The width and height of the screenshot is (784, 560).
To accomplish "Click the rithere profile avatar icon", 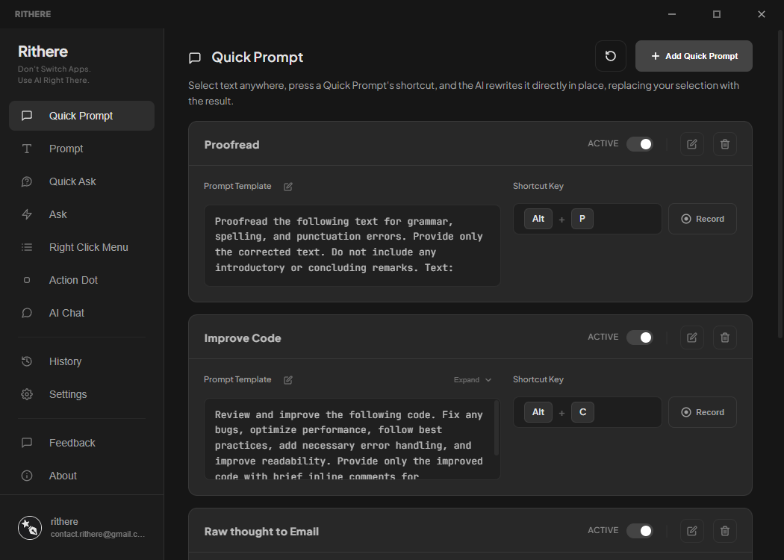I will [30, 528].
